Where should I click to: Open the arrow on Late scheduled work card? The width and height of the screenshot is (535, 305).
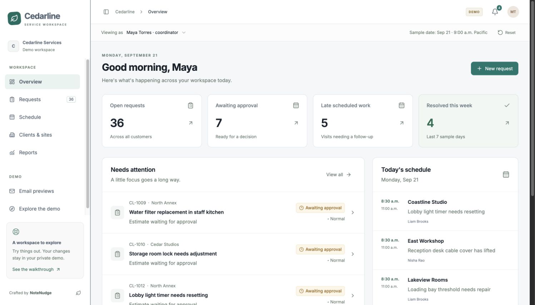[x=402, y=123]
